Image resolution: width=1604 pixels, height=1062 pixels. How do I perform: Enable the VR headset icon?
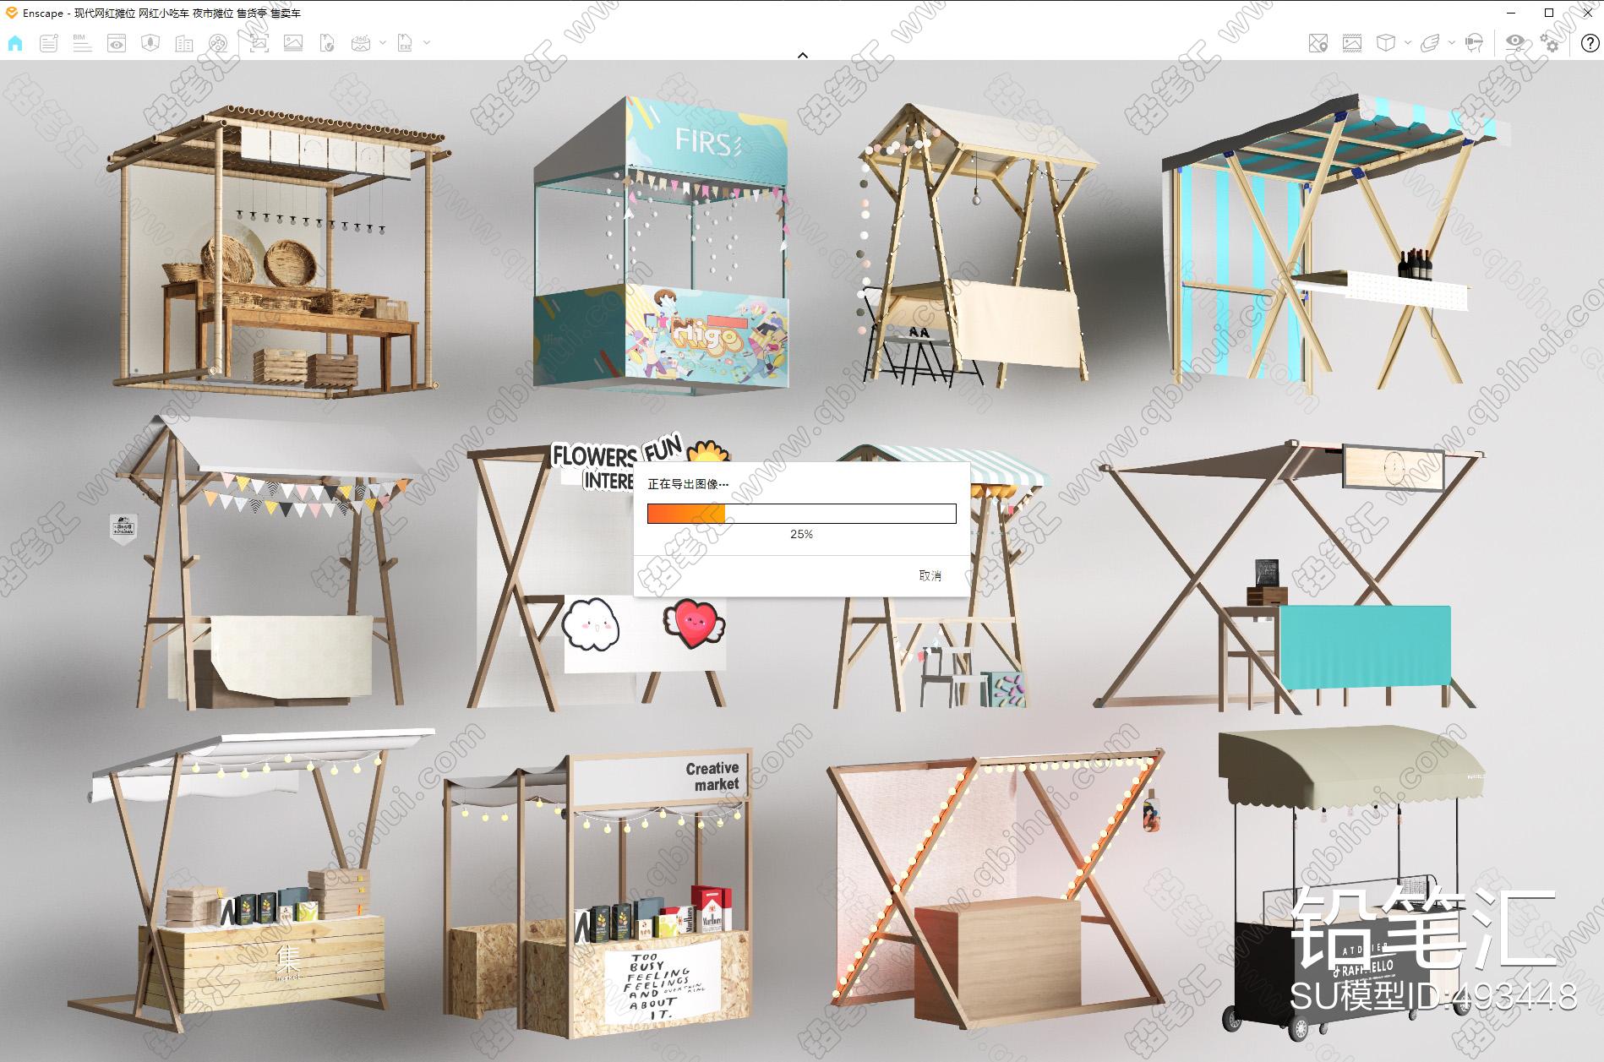click(x=1475, y=43)
